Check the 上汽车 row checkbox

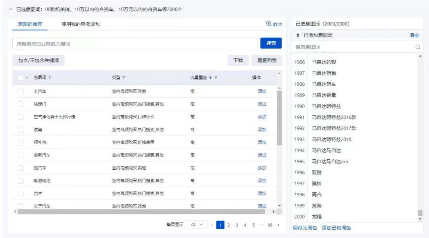21,91
